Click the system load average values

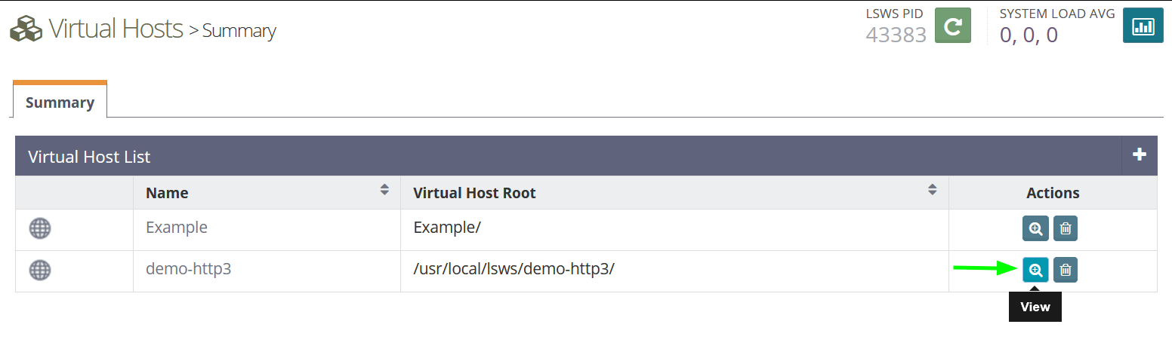coord(1029,35)
